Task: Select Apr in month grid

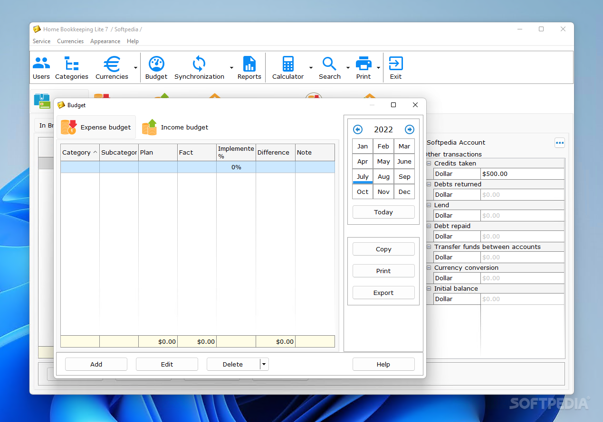Action: tap(363, 161)
